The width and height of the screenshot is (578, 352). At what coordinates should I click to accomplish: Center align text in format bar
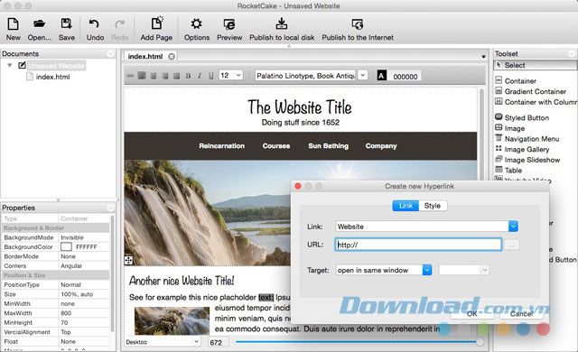click(154, 76)
